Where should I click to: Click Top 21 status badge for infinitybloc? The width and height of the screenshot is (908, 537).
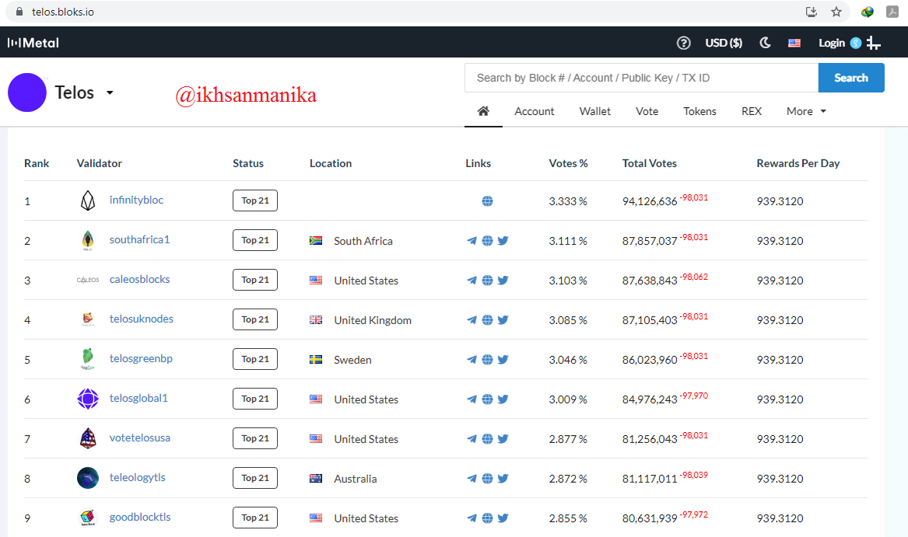254,201
